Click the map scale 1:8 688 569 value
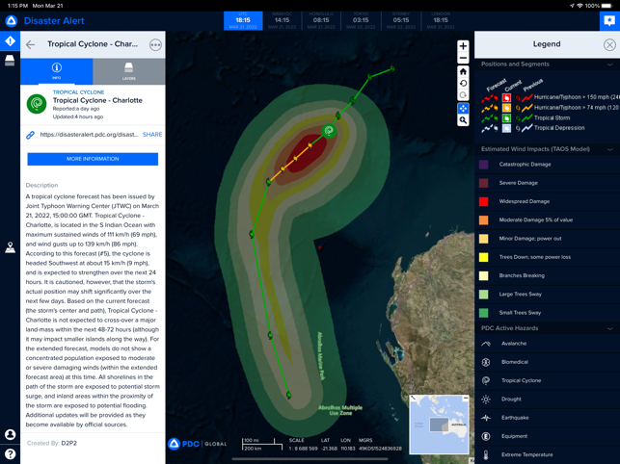 303,449
